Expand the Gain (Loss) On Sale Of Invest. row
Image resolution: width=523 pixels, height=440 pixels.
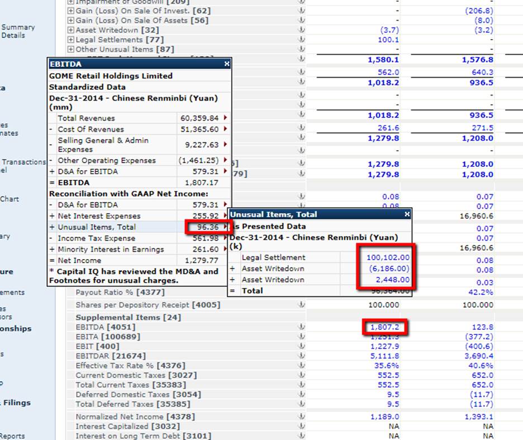(x=71, y=11)
